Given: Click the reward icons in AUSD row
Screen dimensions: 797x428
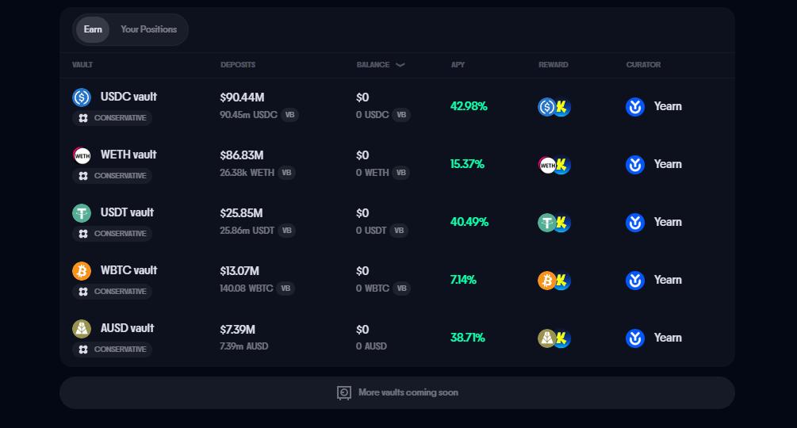Looking at the screenshot, I should point(554,338).
